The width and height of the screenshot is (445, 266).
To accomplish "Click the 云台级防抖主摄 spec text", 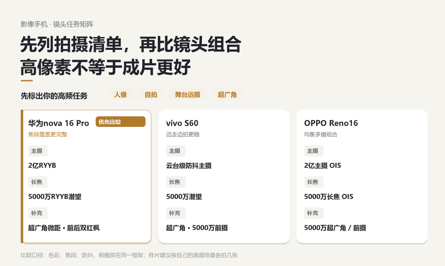I will tap(189, 166).
